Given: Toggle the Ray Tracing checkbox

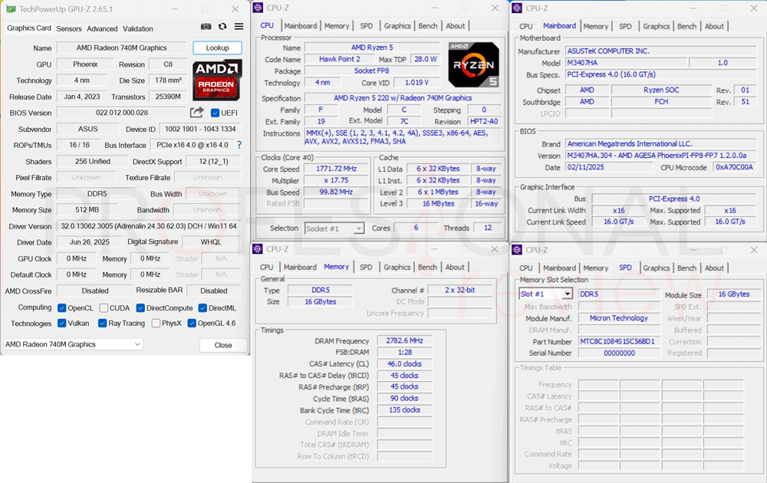Looking at the screenshot, I should pos(102,323).
